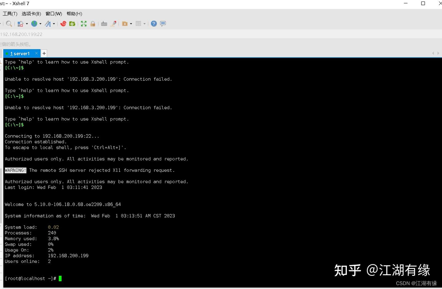The width and height of the screenshot is (442, 289).
Task: Toggle full screen mode
Action: pos(83,24)
